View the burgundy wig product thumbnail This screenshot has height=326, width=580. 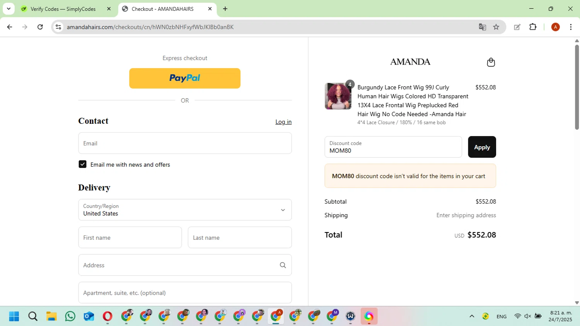coord(338,96)
